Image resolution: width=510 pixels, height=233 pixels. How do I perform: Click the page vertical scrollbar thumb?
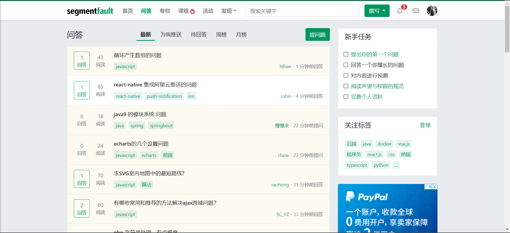[507, 29]
